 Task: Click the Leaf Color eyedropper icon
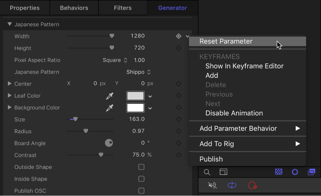coord(109,96)
